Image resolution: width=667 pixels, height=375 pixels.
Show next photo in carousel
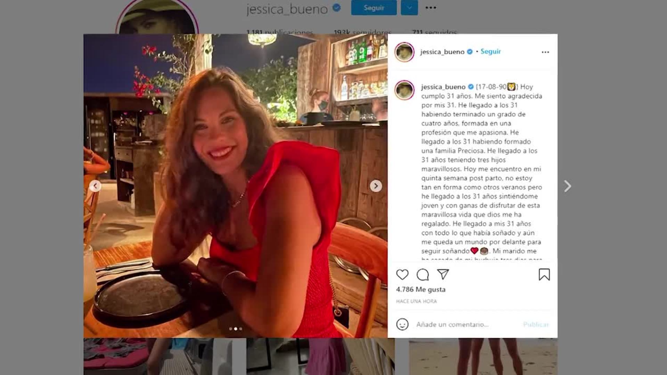[x=376, y=186]
